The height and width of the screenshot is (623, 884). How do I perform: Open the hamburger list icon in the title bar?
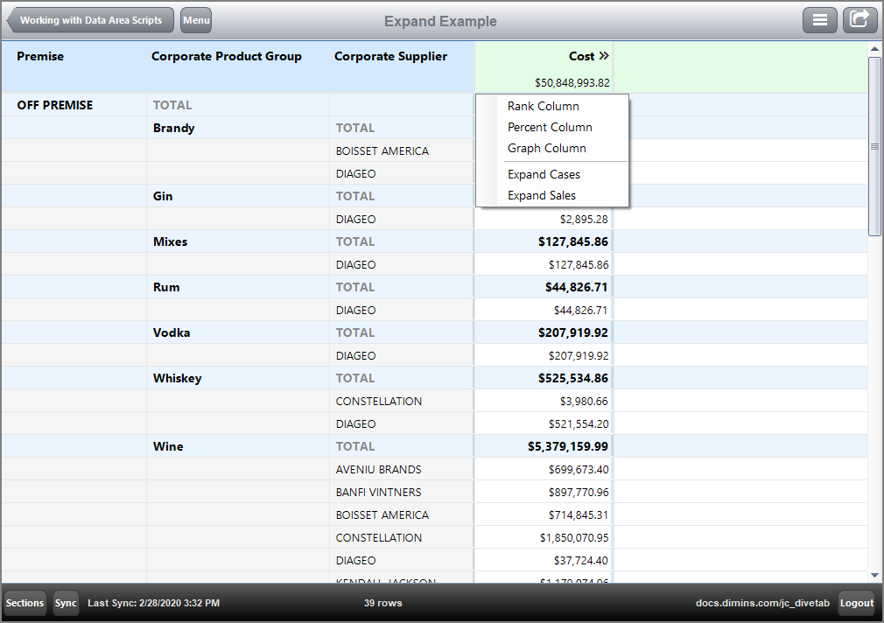point(820,19)
